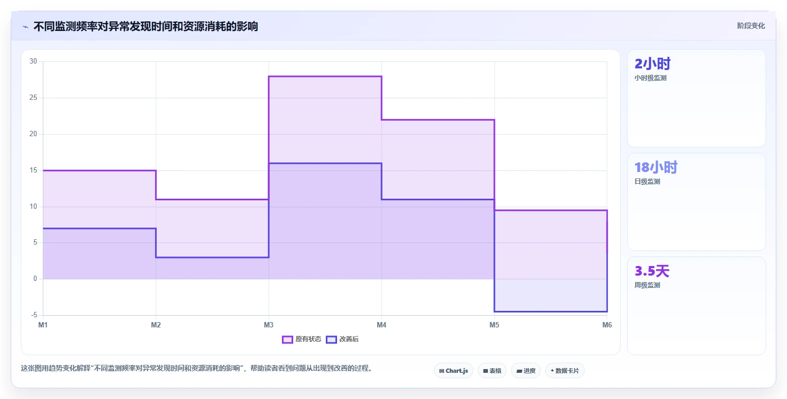Click the y-axis value 25
The width and height of the screenshot is (787, 399).
33,98
